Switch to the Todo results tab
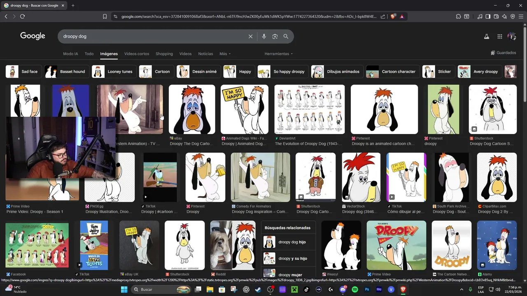The image size is (527, 296). [89, 54]
